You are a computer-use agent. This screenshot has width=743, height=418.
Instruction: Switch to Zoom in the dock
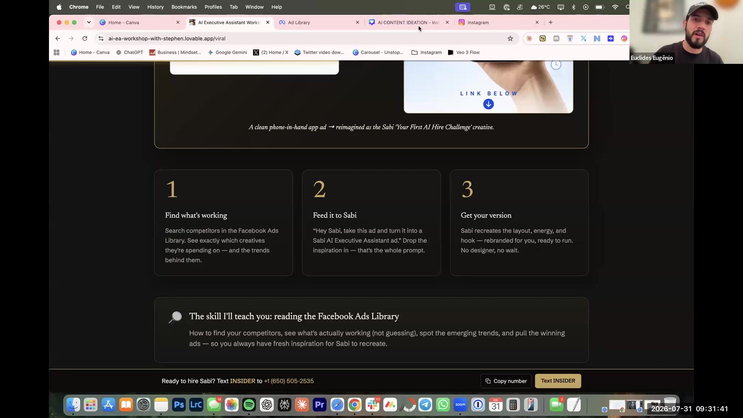[x=460, y=405]
